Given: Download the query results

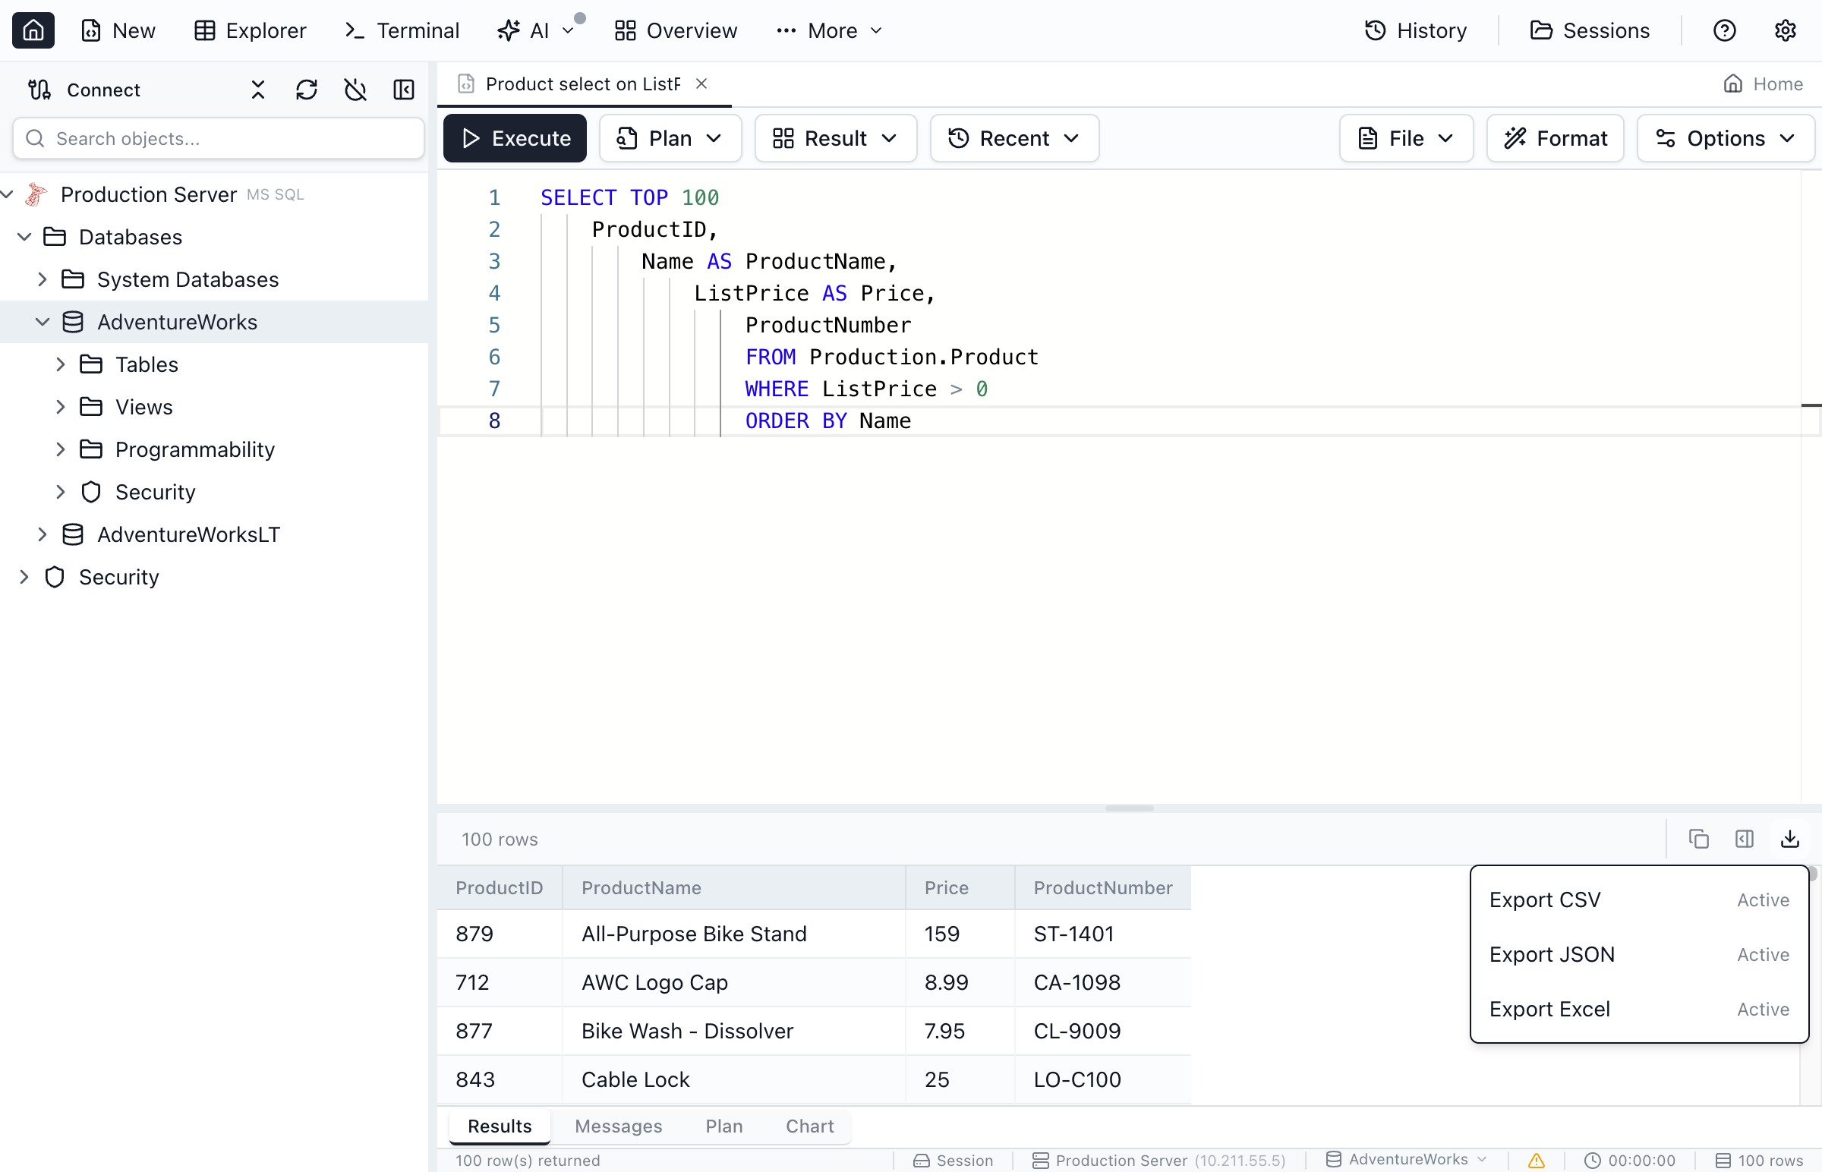Looking at the screenshot, I should click(x=1790, y=838).
